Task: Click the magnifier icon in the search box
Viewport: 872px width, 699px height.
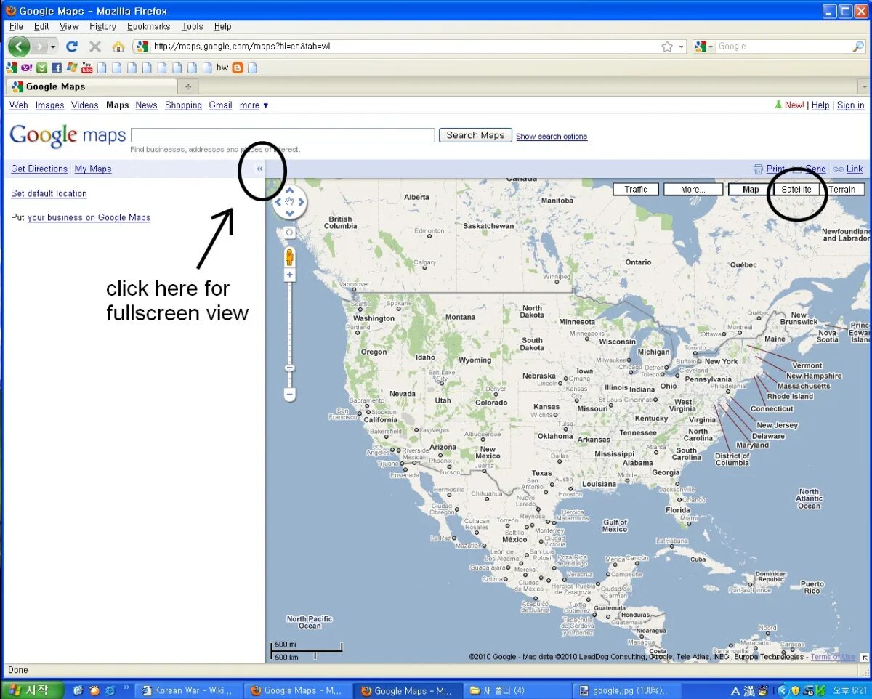Action: point(858,47)
